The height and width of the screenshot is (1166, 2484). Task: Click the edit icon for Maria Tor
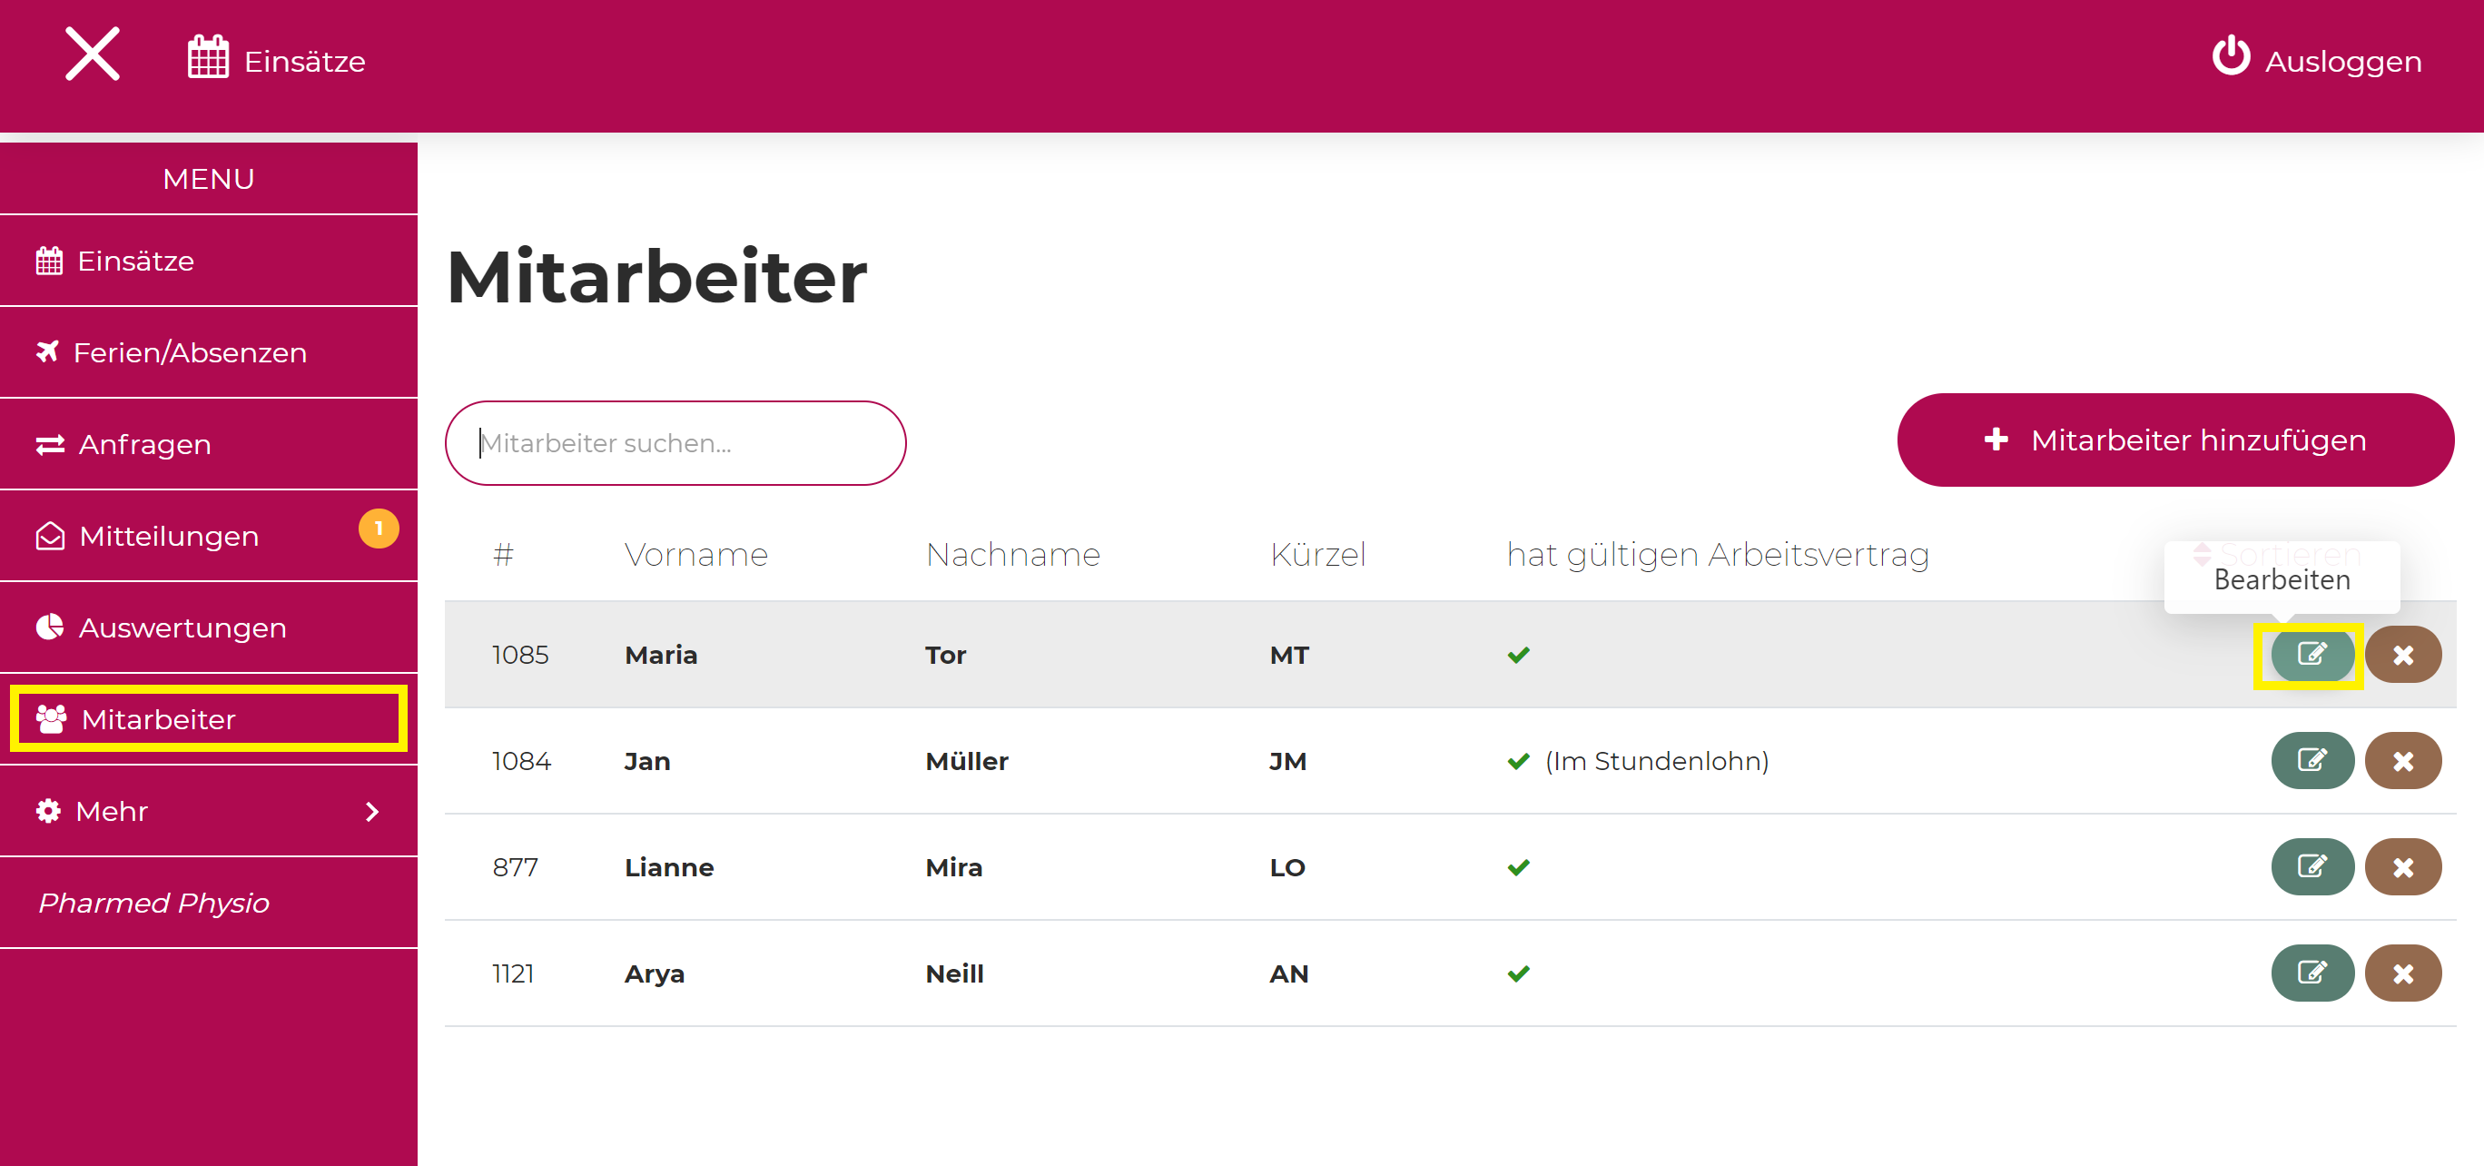[x=2311, y=655]
